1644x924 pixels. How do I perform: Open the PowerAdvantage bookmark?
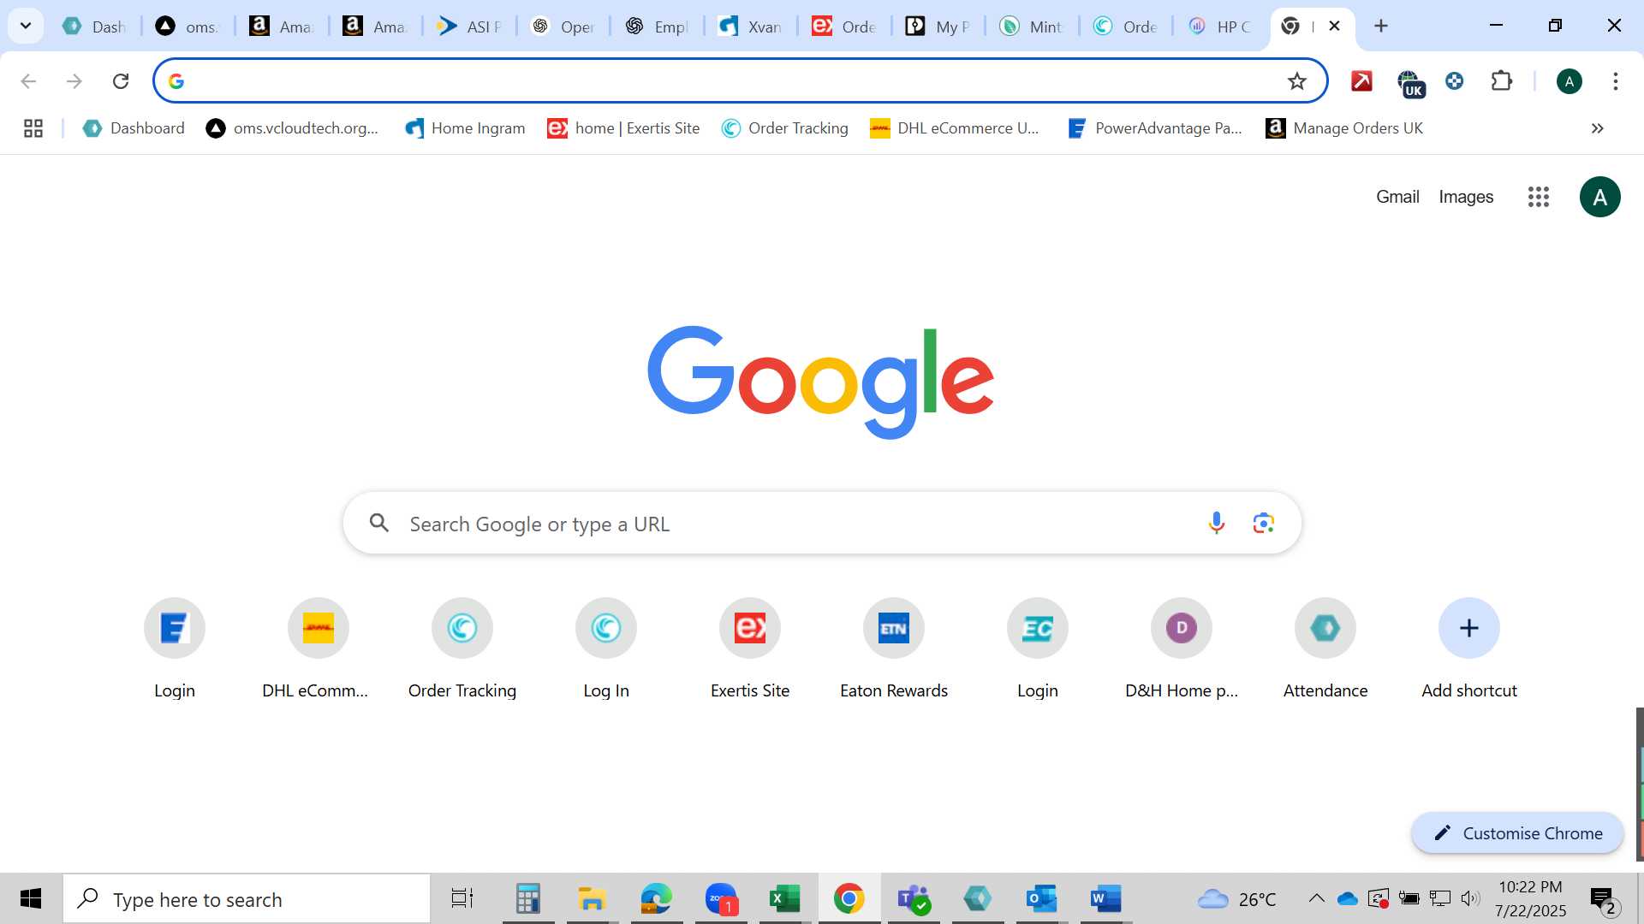(x=1154, y=128)
